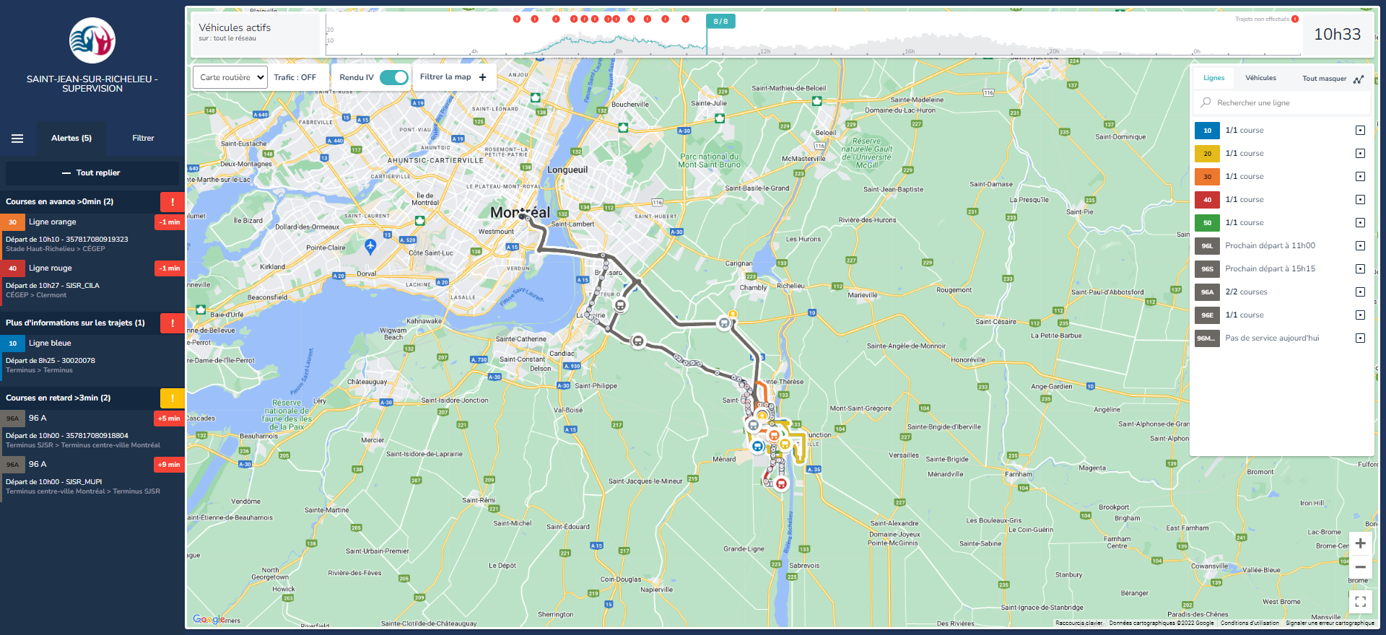Toggle visibility checkbox for line 10
The width and height of the screenshot is (1386, 635).
1360,131
